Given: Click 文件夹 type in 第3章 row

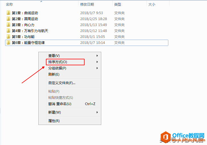Looking at the screenshot, I should pos(119,25).
